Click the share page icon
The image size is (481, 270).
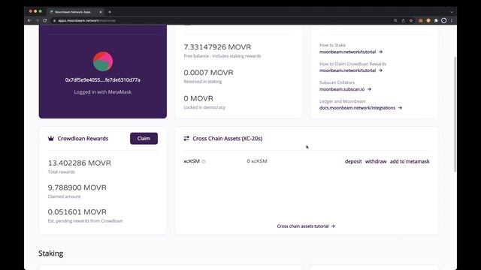(403, 20)
